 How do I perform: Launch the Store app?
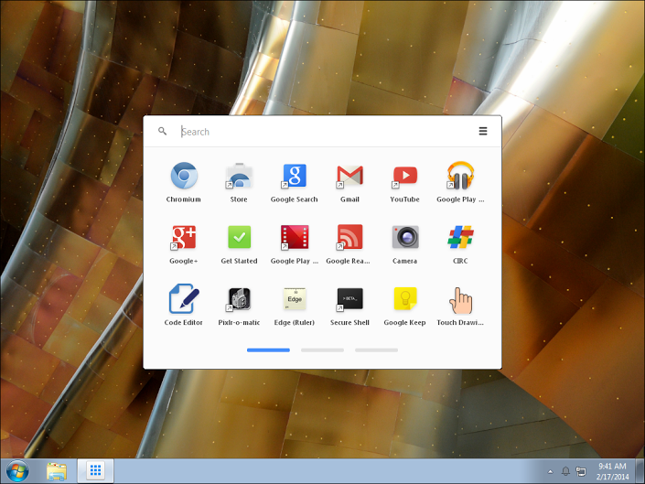239,176
